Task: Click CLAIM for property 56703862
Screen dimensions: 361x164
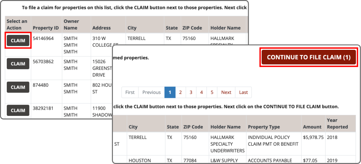Action: tap(18, 64)
